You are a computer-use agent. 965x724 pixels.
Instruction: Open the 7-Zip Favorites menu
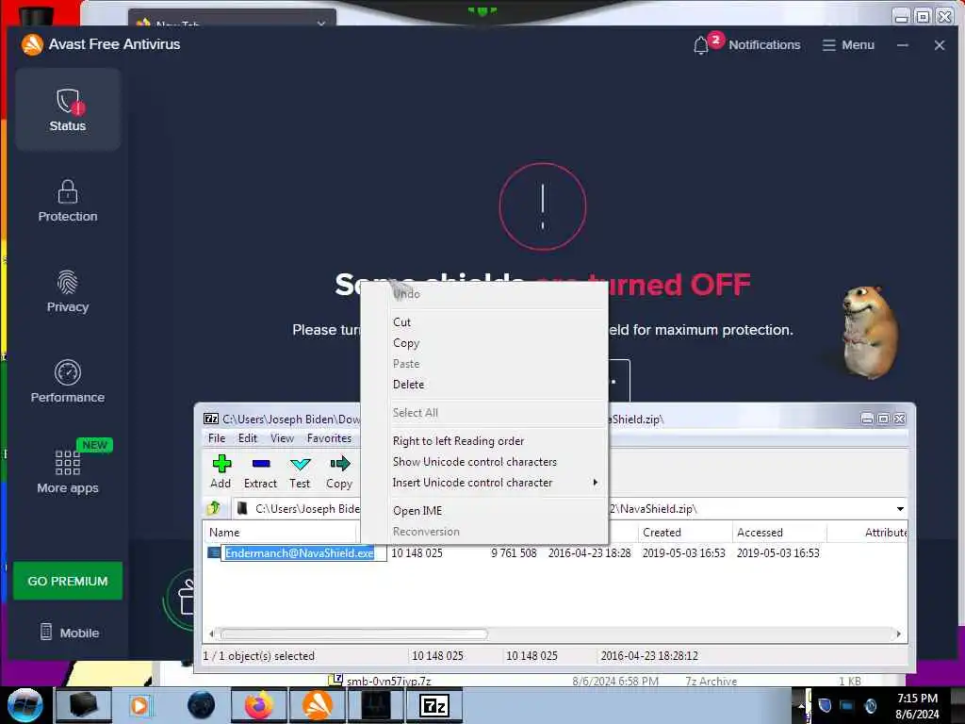[329, 438]
